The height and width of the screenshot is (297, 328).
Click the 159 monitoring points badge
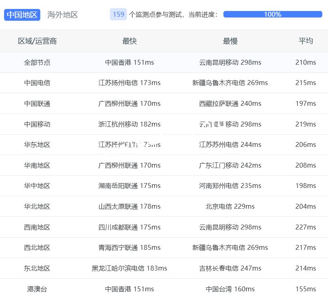coord(118,14)
